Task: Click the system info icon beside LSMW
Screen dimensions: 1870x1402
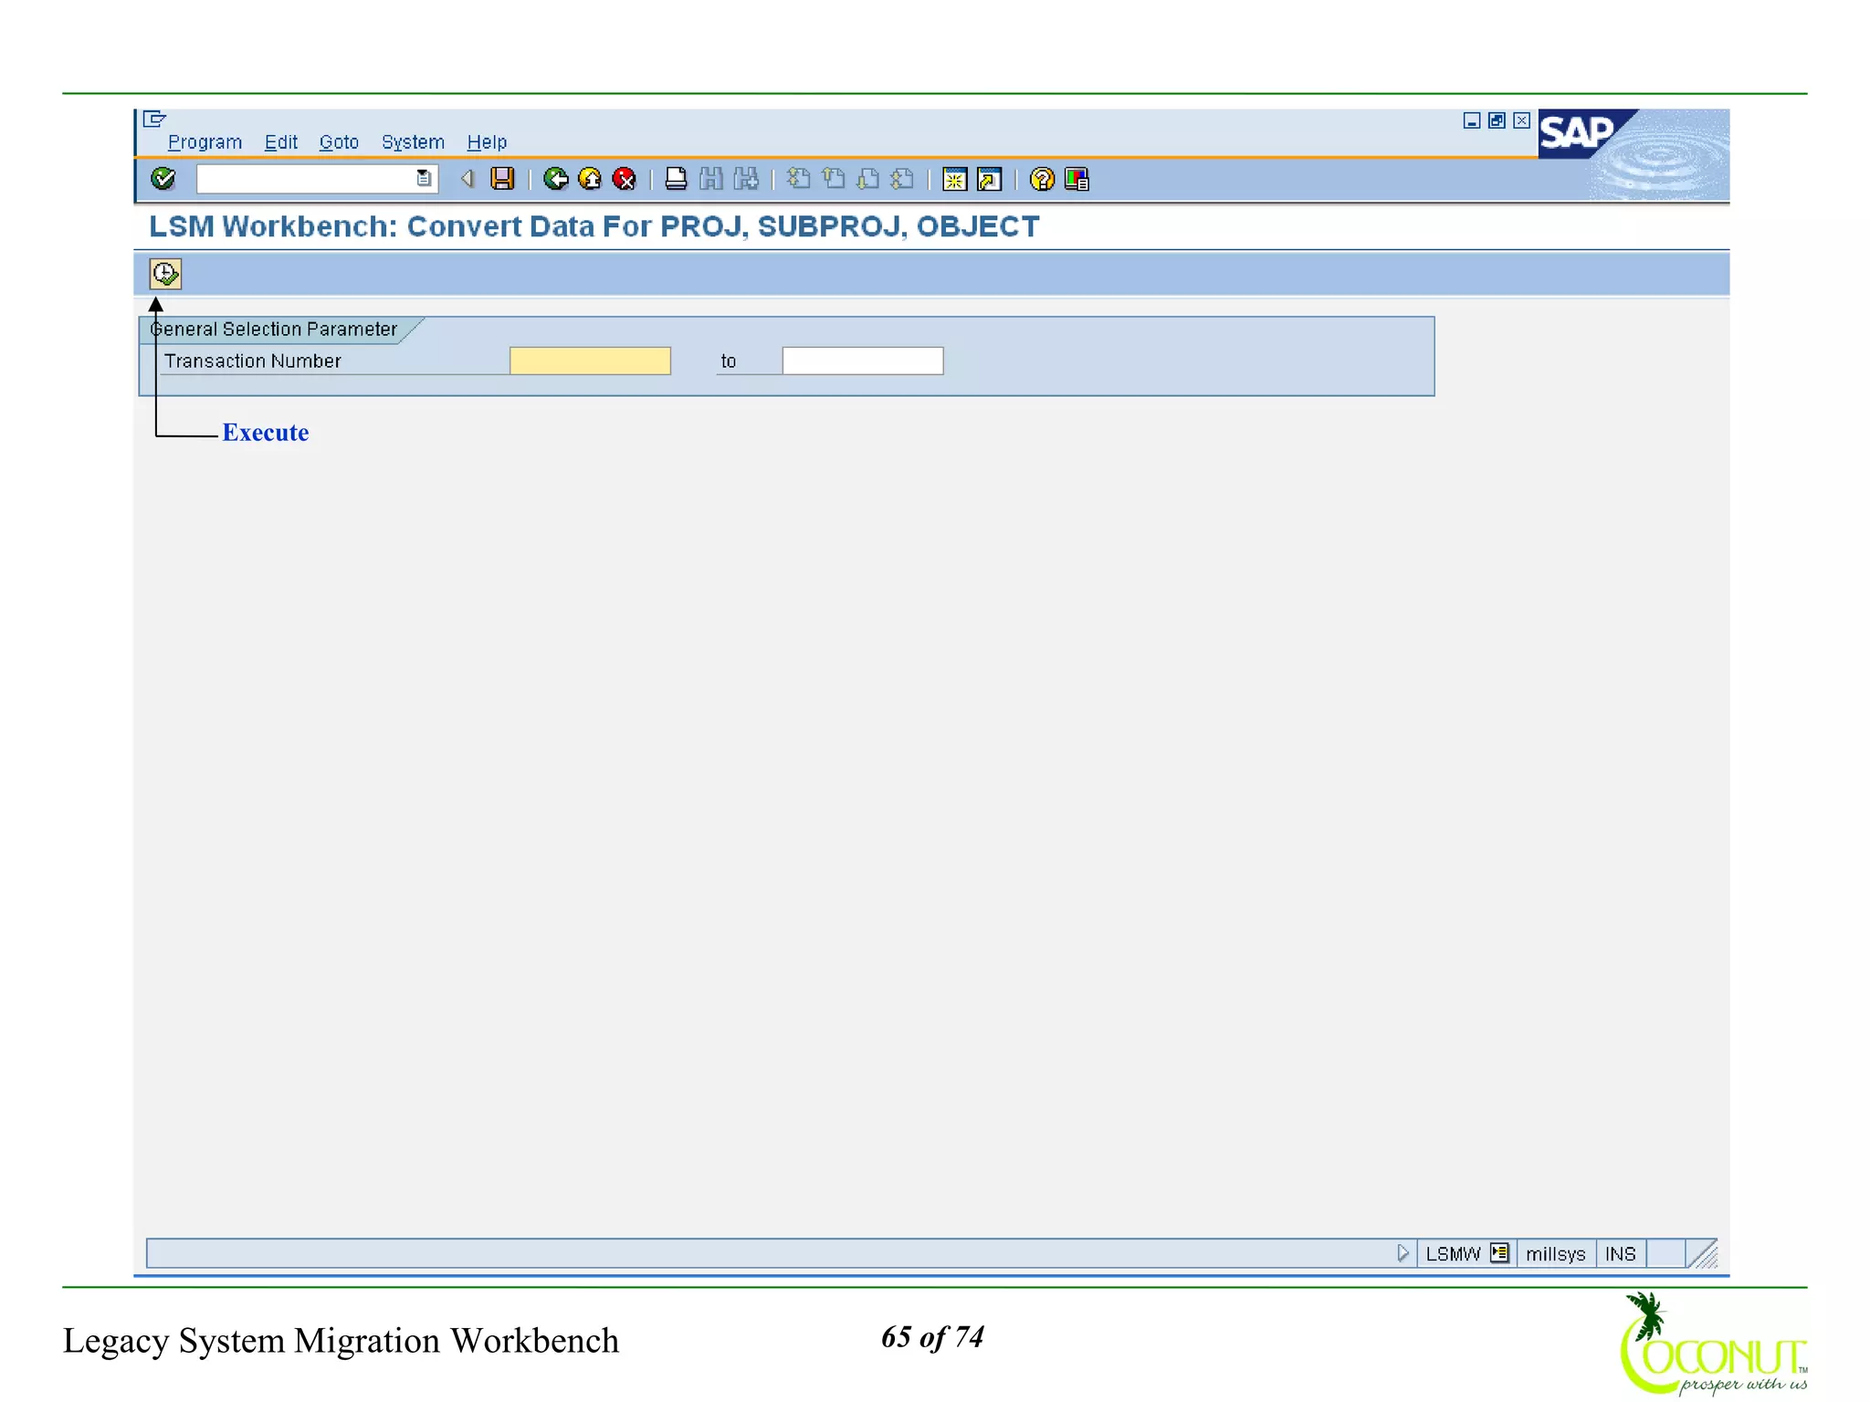Action: tap(1499, 1253)
